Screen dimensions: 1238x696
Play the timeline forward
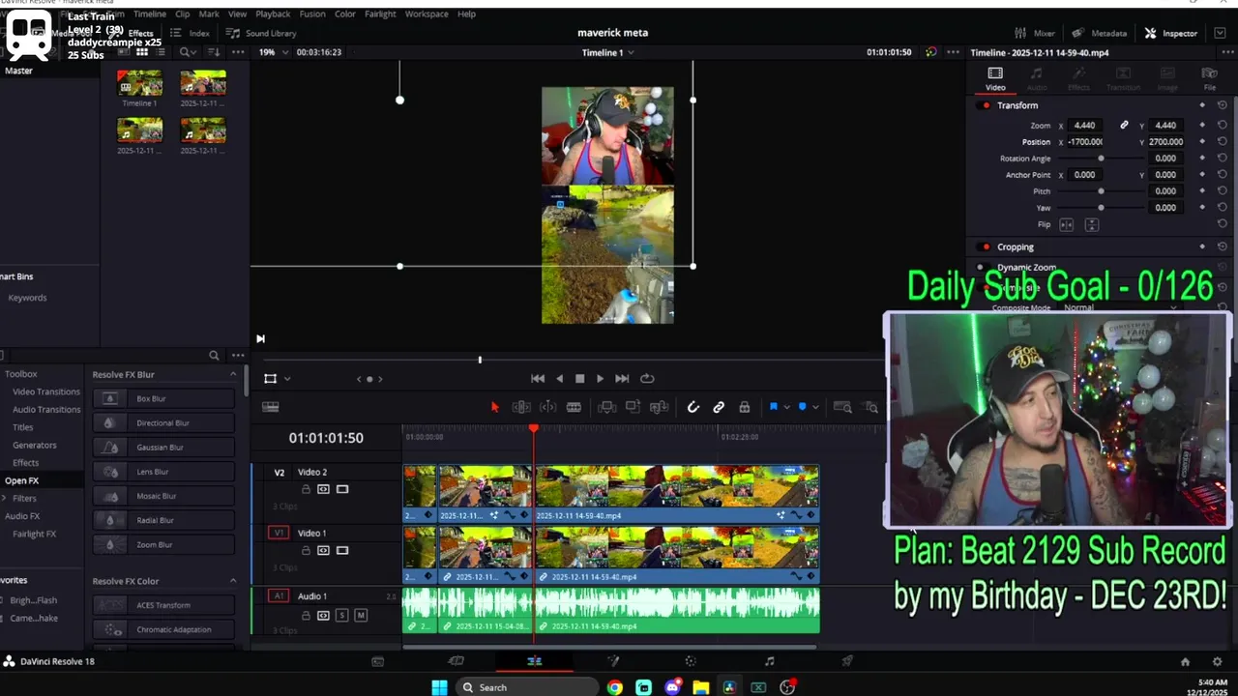pyautogui.click(x=600, y=379)
